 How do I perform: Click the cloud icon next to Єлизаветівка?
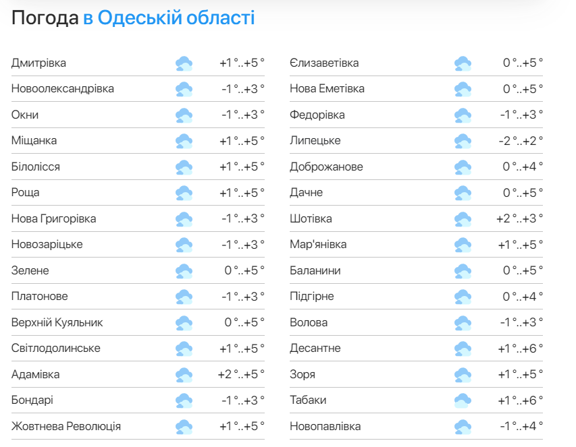[x=463, y=63]
